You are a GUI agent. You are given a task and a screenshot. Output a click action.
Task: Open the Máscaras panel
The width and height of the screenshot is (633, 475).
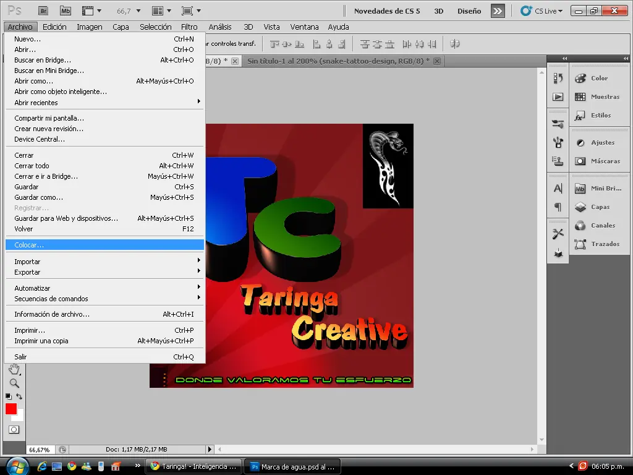(x=600, y=161)
